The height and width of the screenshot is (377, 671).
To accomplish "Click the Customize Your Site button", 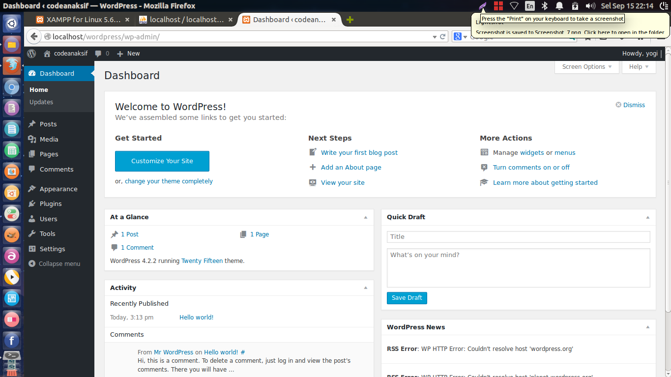I will [162, 161].
